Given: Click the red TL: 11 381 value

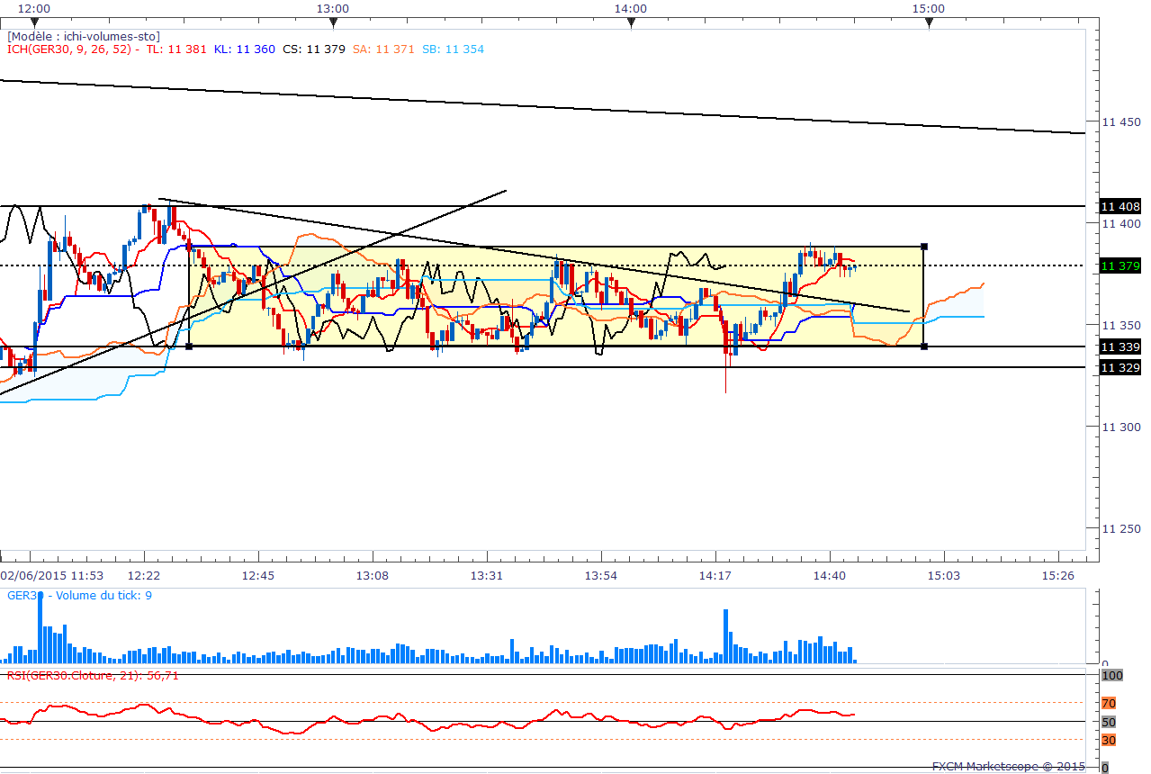Looking at the screenshot, I should tap(176, 49).
